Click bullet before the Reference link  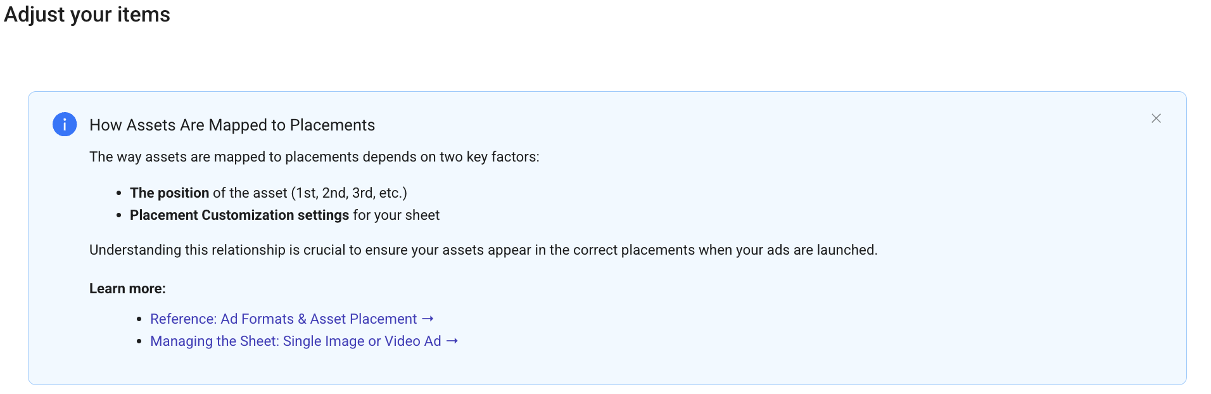[x=139, y=320]
